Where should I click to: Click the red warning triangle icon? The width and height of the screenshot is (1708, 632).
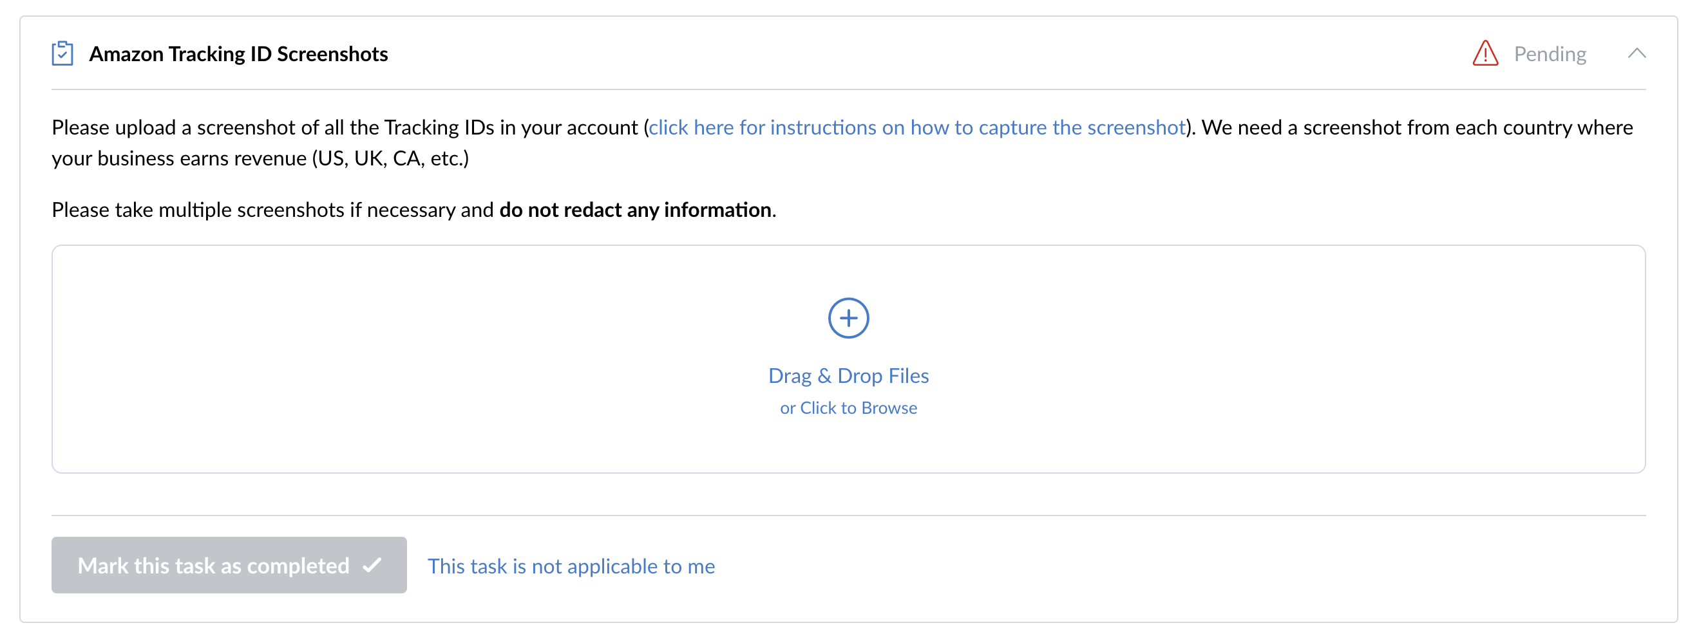tap(1485, 53)
